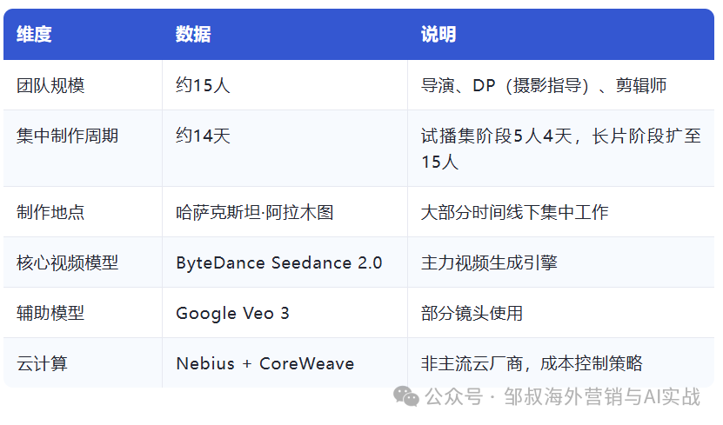Click the 说明 column header

tap(438, 34)
